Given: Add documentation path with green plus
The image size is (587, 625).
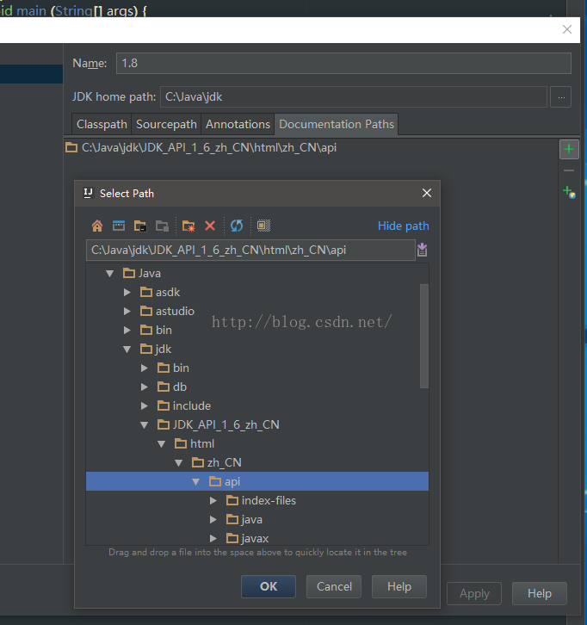Looking at the screenshot, I should tap(569, 150).
